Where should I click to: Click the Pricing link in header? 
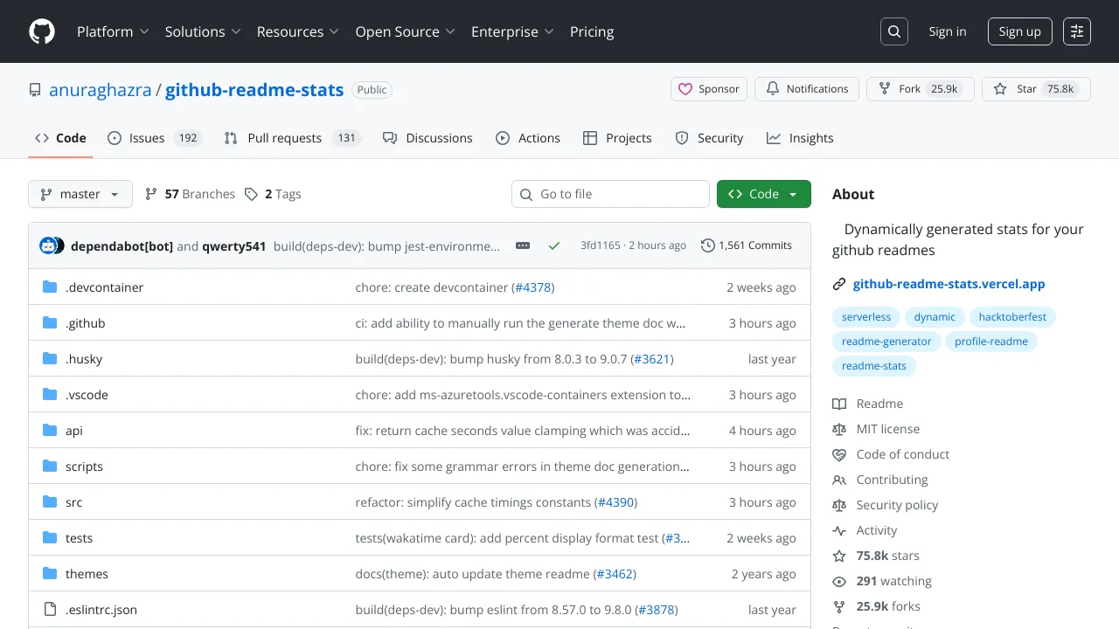tap(592, 31)
